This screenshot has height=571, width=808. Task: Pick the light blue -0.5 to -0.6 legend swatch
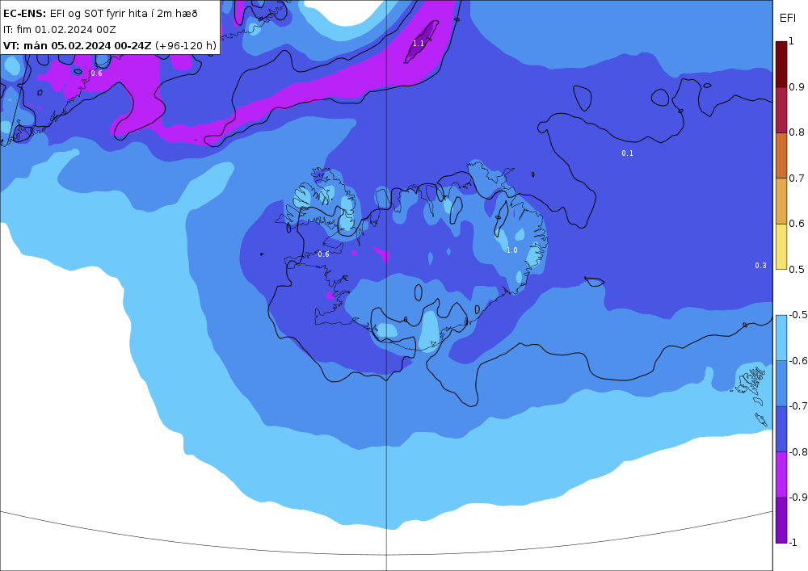(x=781, y=338)
